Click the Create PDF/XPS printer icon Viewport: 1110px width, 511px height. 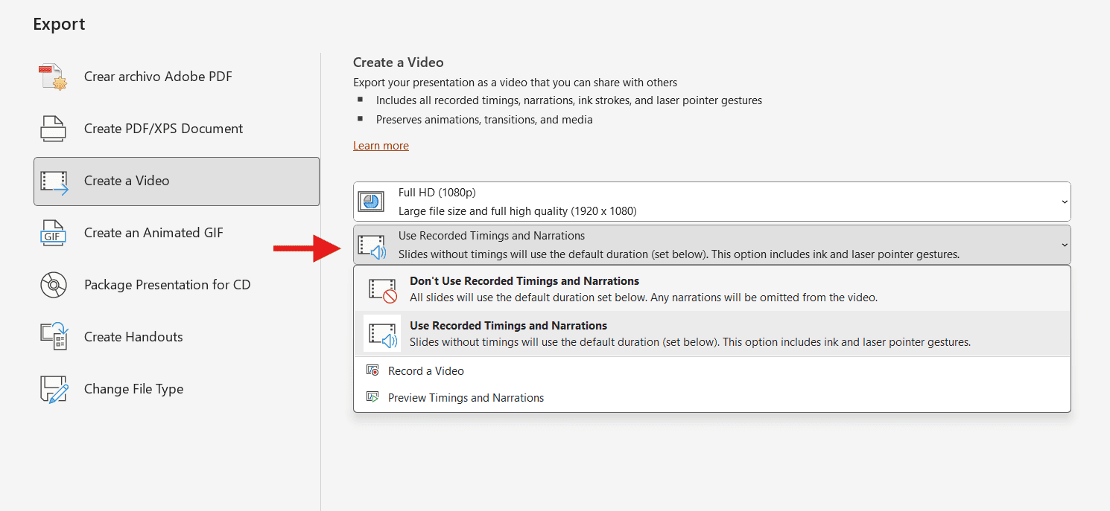tap(54, 129)
